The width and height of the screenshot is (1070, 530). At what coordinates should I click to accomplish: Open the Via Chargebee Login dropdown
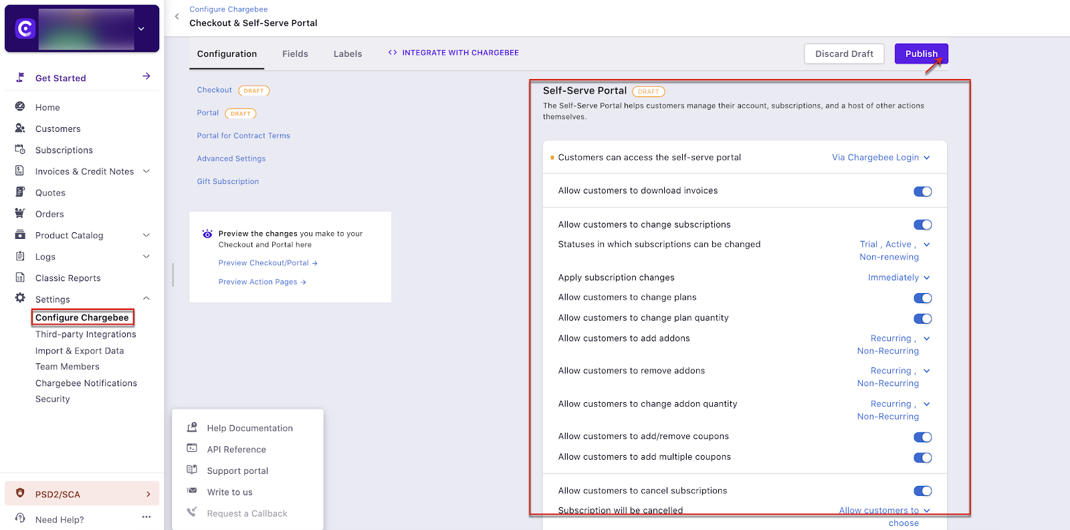point(881,157)
